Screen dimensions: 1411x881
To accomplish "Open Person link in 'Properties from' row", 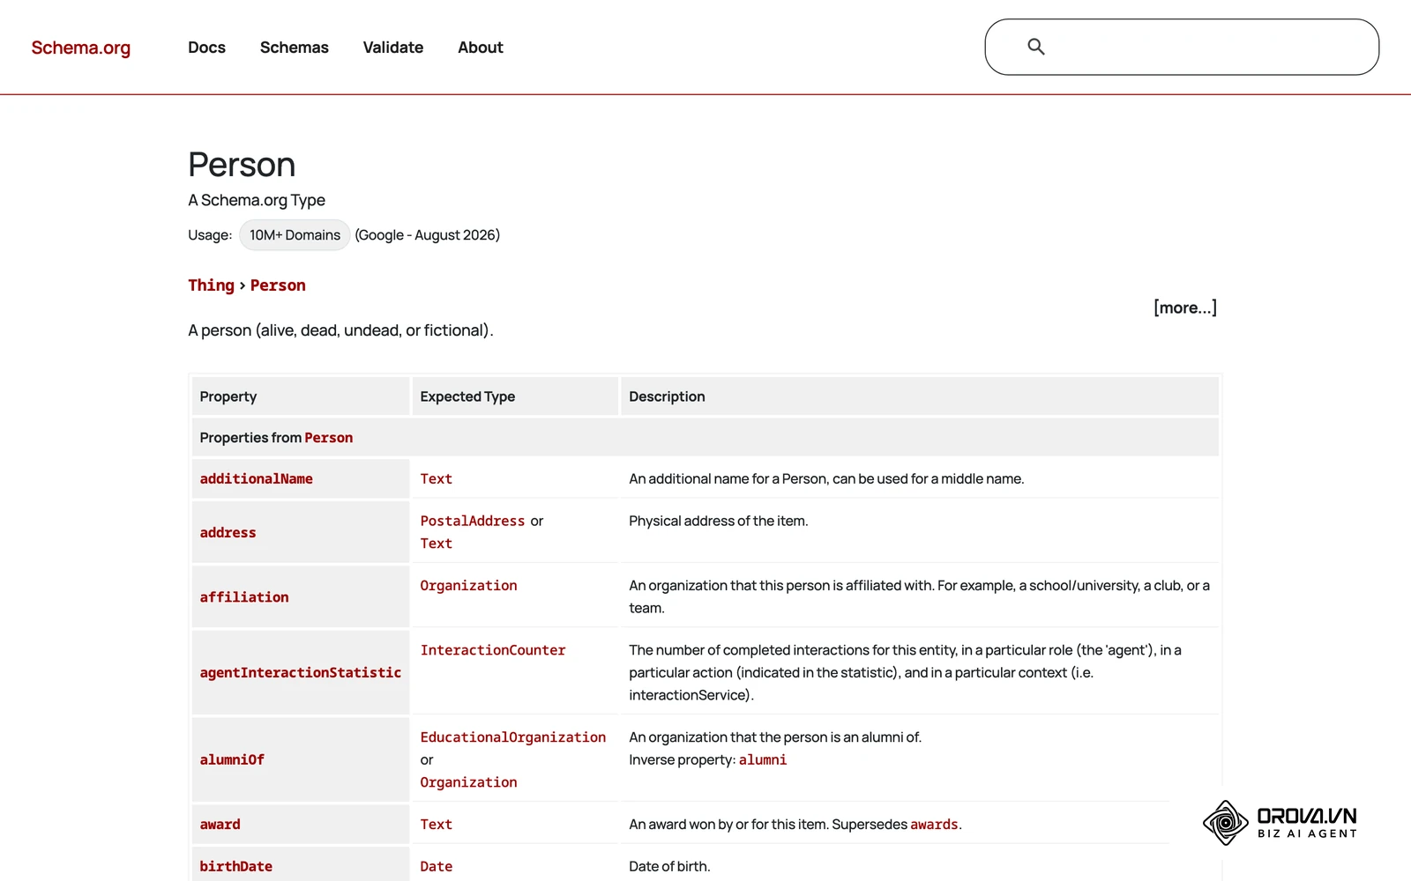I will click(329, 438).
